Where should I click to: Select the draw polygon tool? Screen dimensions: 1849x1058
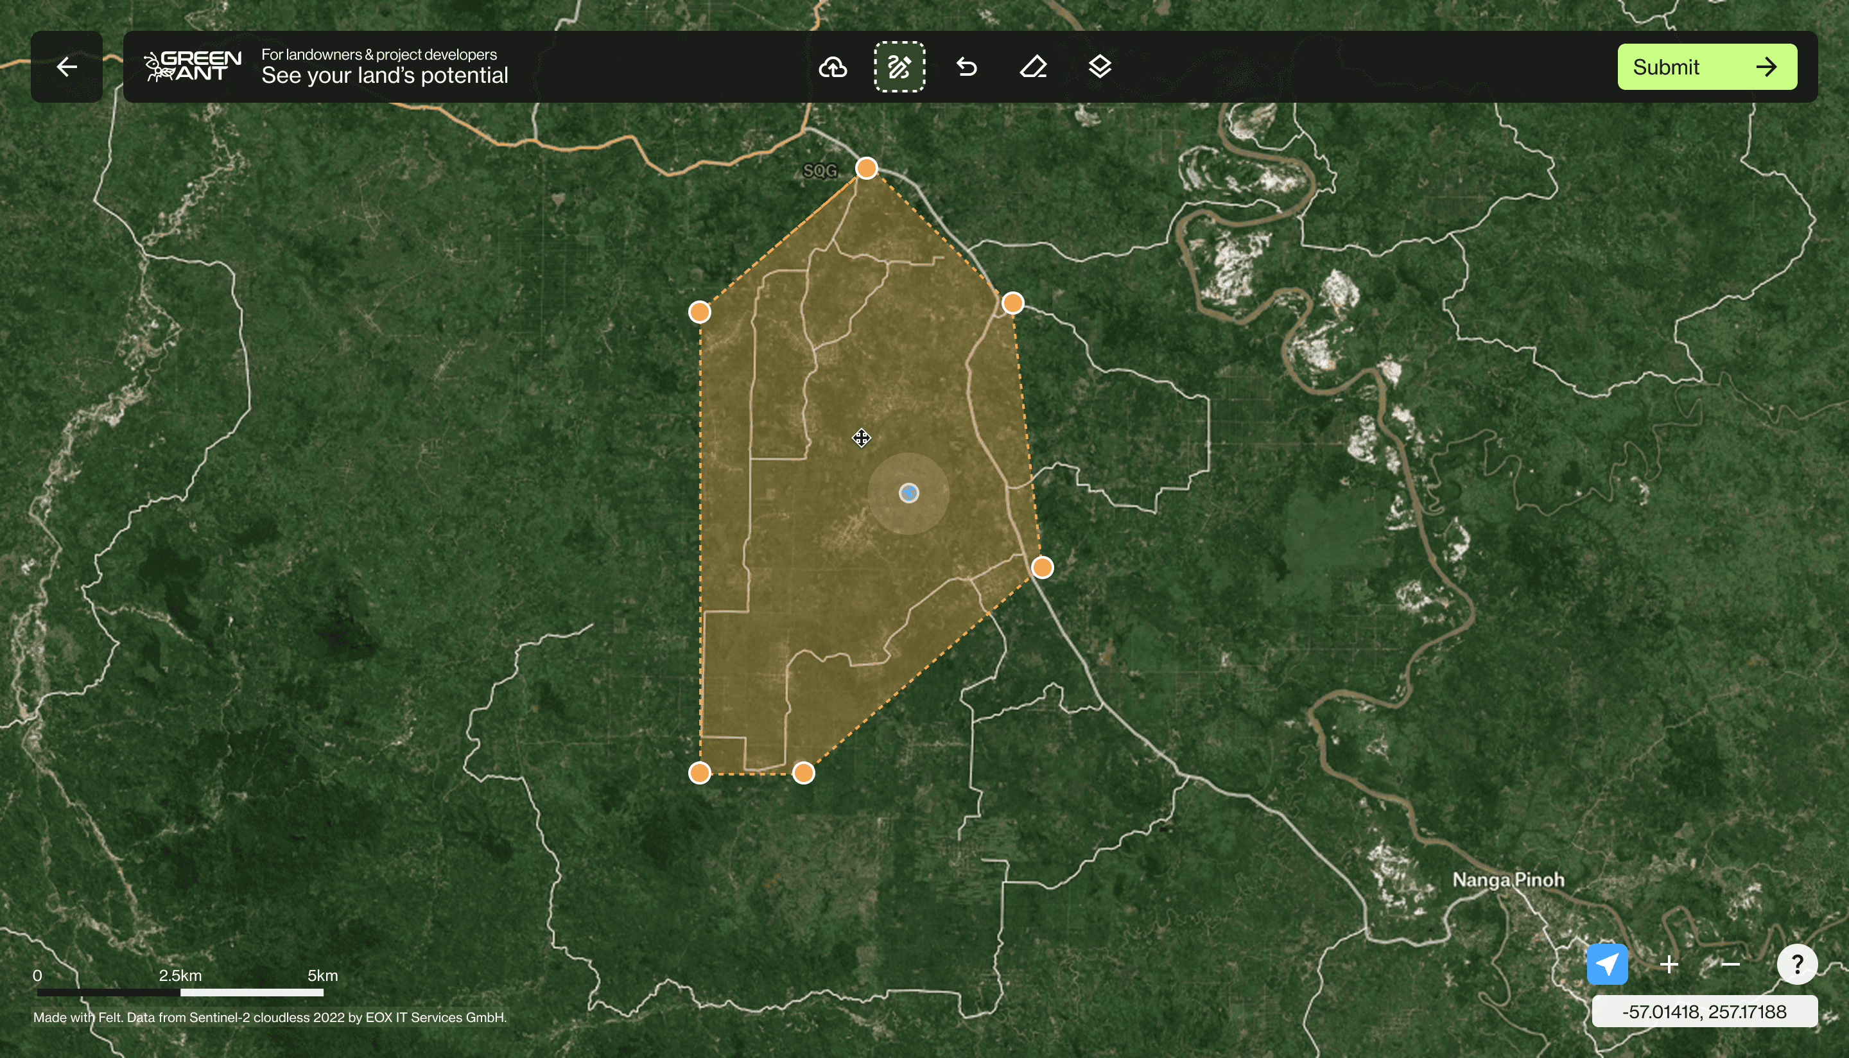899,67
